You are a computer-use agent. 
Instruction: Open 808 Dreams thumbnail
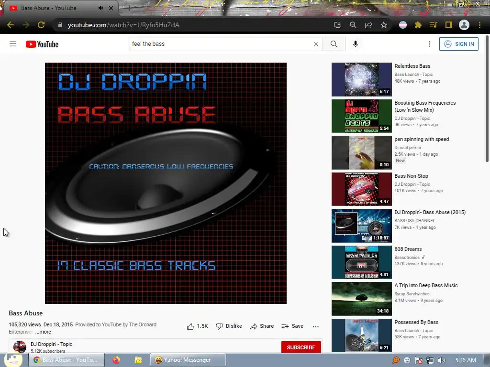click(x=362, y=262)
